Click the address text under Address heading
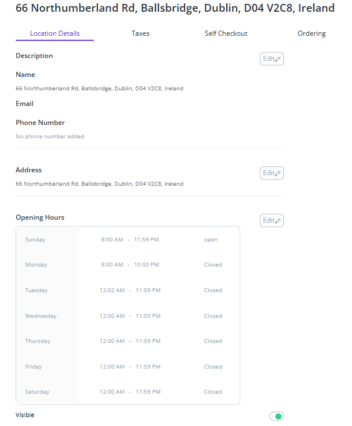 point(99,184)
